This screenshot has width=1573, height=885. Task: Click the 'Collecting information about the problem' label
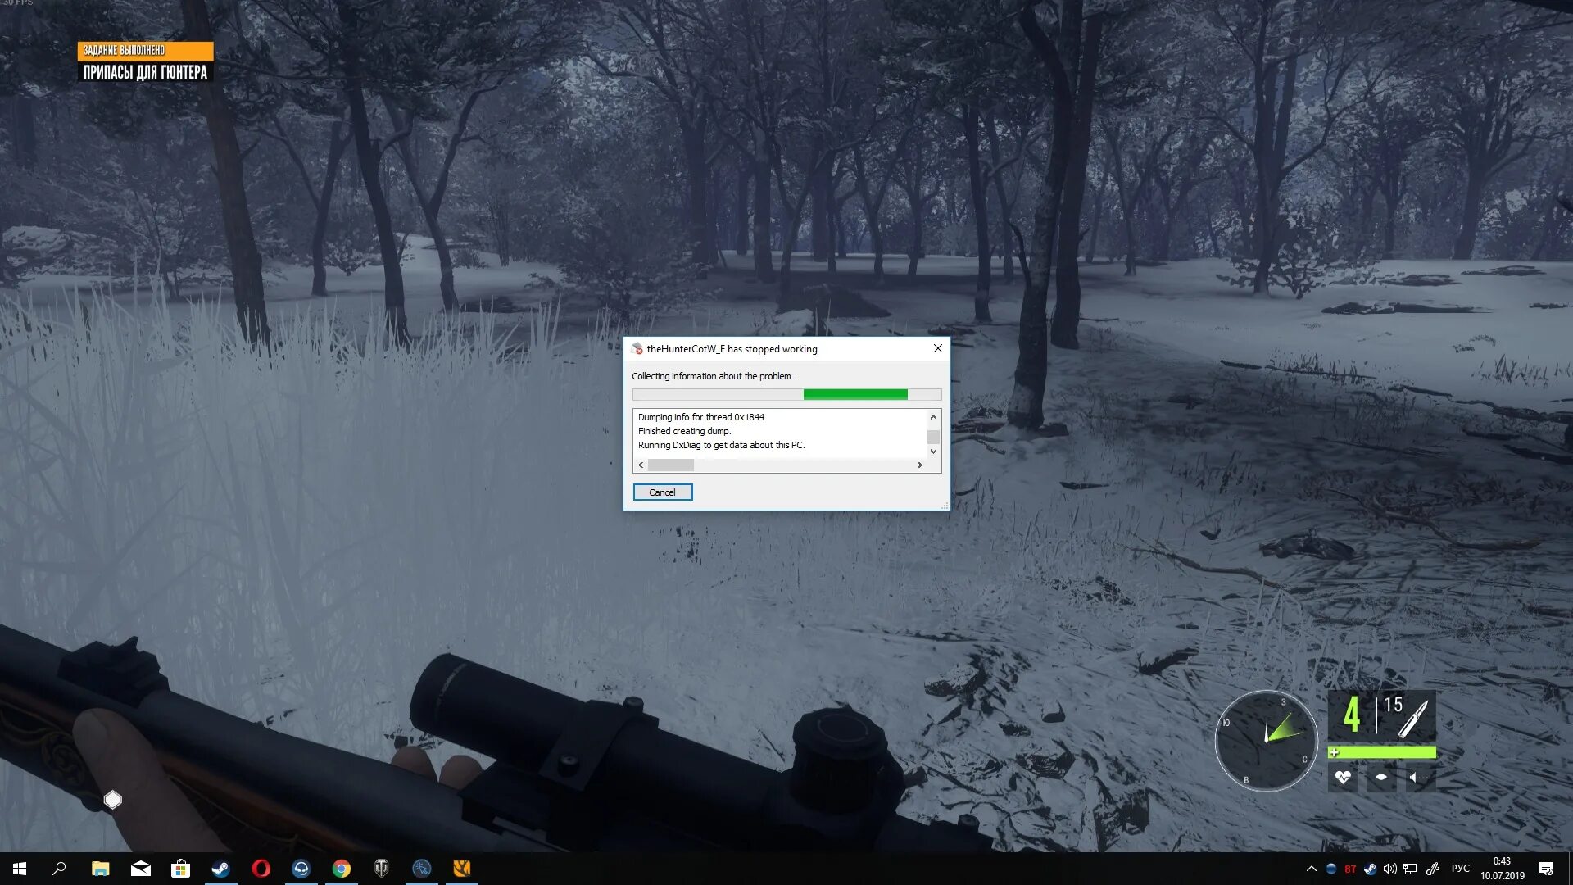pos(714,376)
